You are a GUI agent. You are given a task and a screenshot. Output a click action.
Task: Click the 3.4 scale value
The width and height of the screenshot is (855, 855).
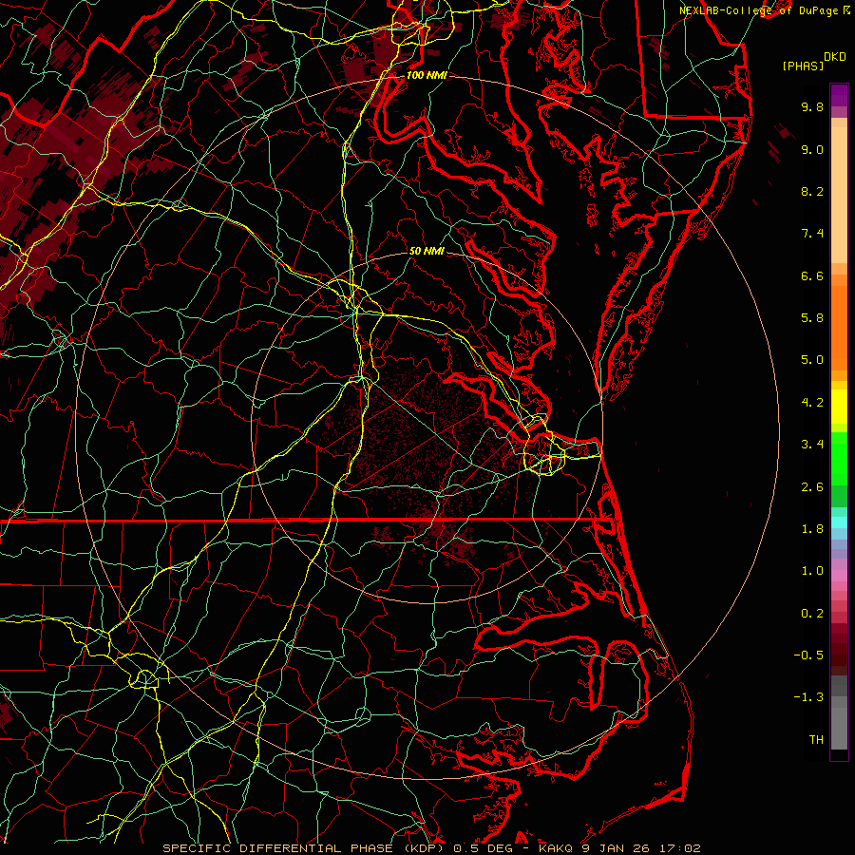point(812,445)
